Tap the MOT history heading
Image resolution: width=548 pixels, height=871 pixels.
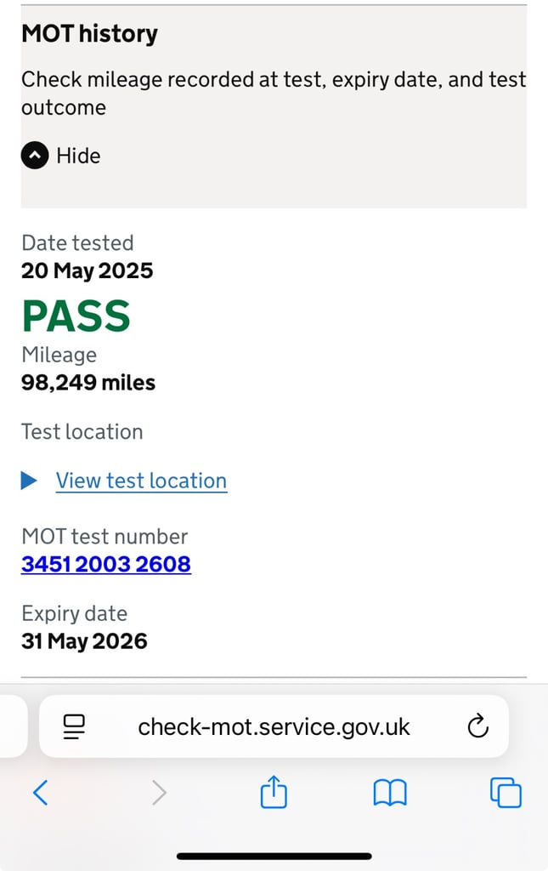pos(89,34)
